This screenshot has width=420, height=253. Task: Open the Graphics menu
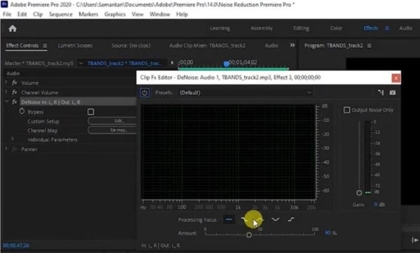(x=115, y=14)
